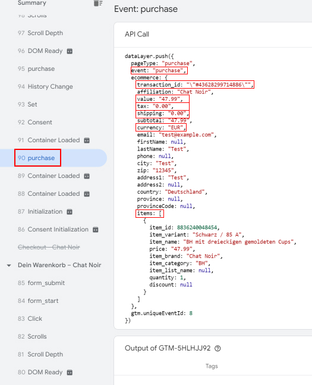This screenshot has width=312, height=385.
Task: Click the tag icon next to 80 DOM Ready
Action: [70, 373]
